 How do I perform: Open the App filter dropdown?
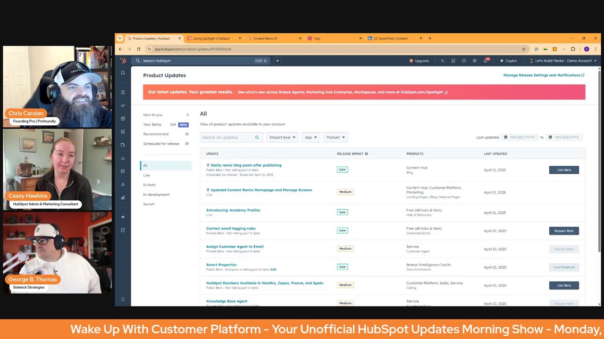310,137
